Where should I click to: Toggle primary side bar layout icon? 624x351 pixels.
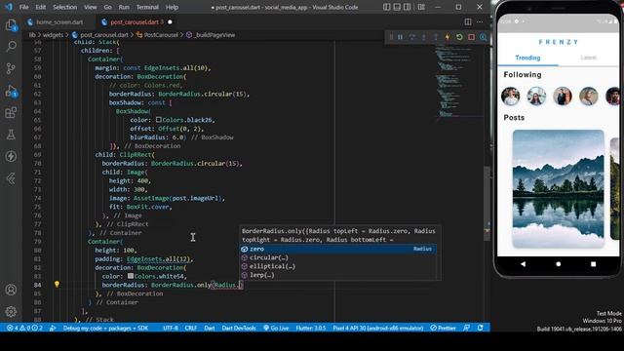(386, 7)
